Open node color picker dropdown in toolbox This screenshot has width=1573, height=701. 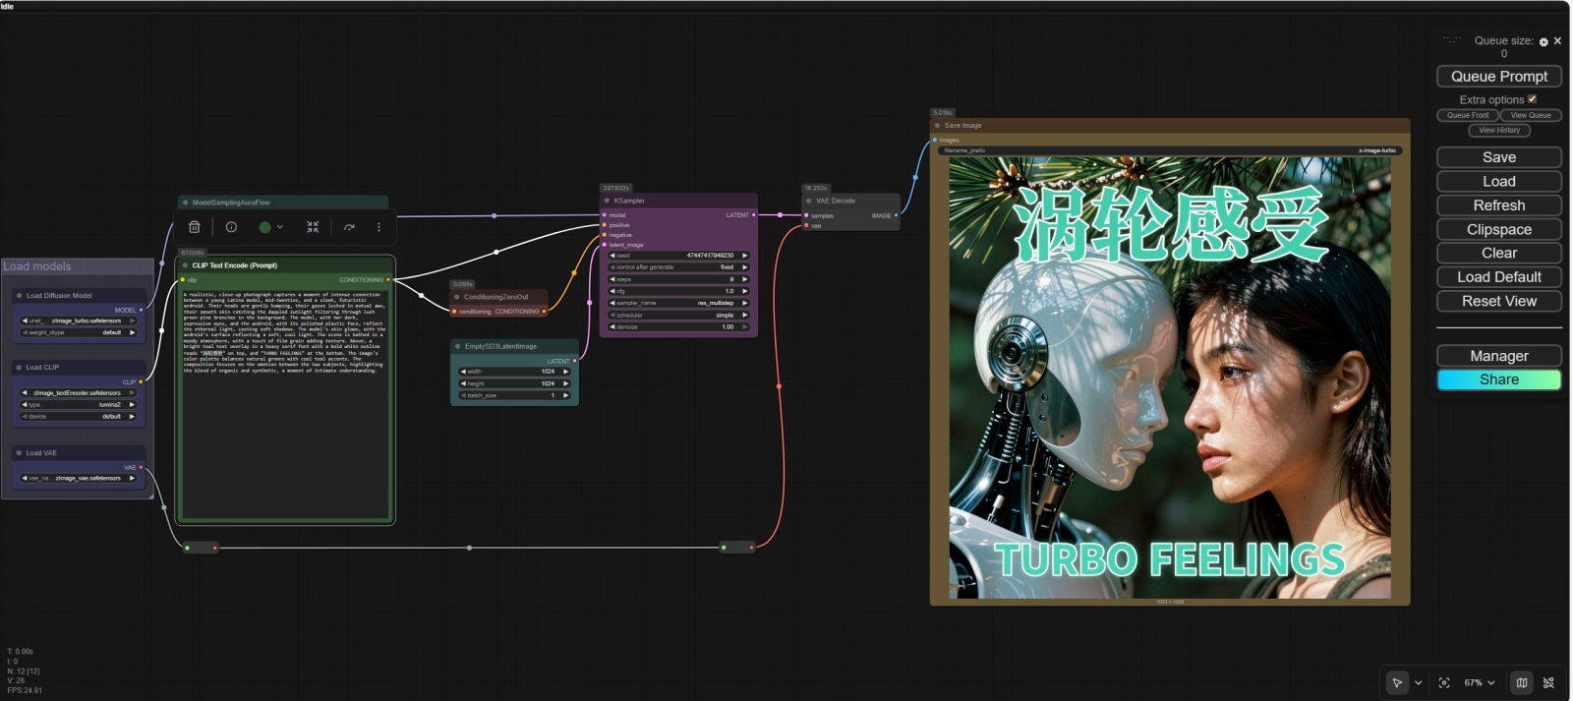(270, 227)
